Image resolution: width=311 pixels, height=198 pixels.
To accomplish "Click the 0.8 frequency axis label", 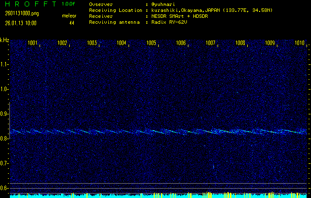I will point(4,139).
